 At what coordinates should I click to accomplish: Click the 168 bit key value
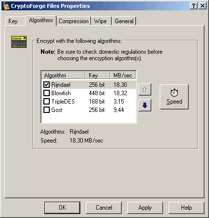point(97,102)
